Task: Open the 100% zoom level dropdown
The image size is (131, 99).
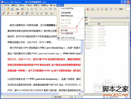Action: pos(126,97)
